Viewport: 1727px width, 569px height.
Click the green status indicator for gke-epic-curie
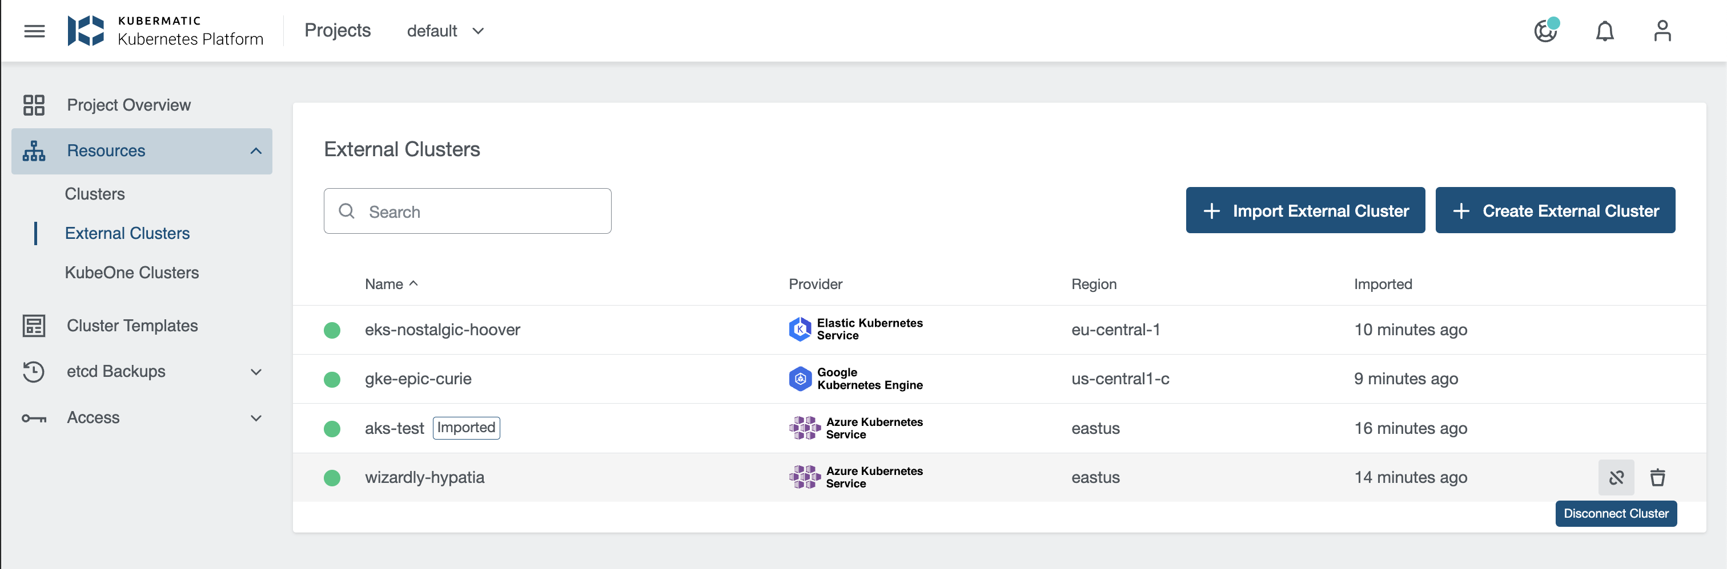click(x=332, y=379)
